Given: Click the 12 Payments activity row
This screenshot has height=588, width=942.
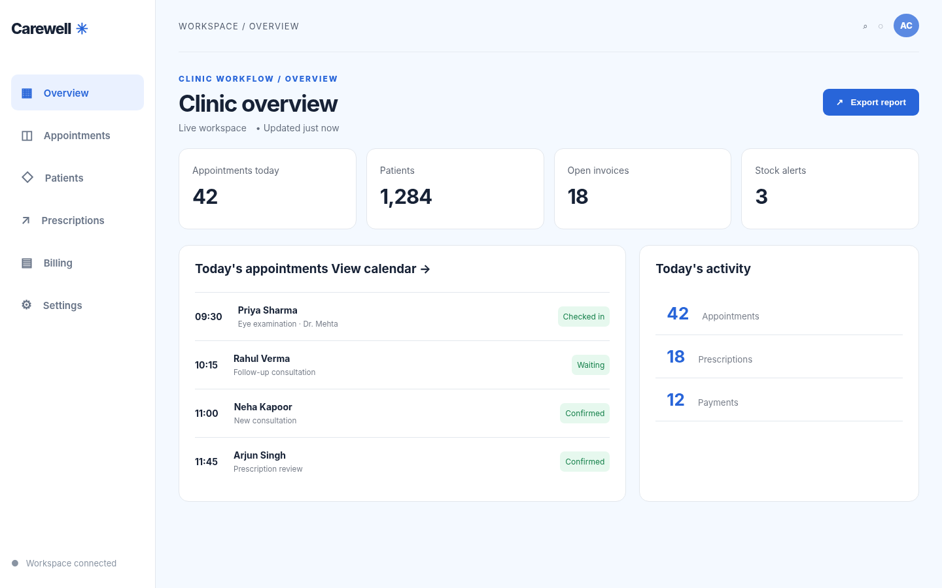Looking at the screenshot, I should pyautogui.click(x=779, y=400).
